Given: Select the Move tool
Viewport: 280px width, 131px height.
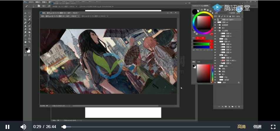Looking at the screenshot, I should click(25, 13).
